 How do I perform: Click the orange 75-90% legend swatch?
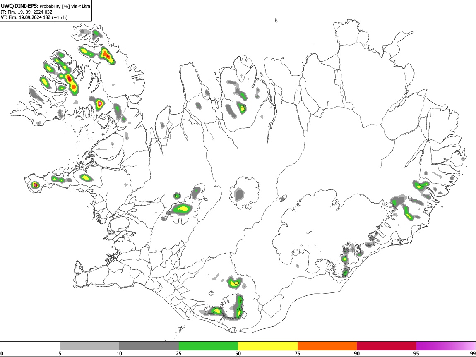(327, 346)
